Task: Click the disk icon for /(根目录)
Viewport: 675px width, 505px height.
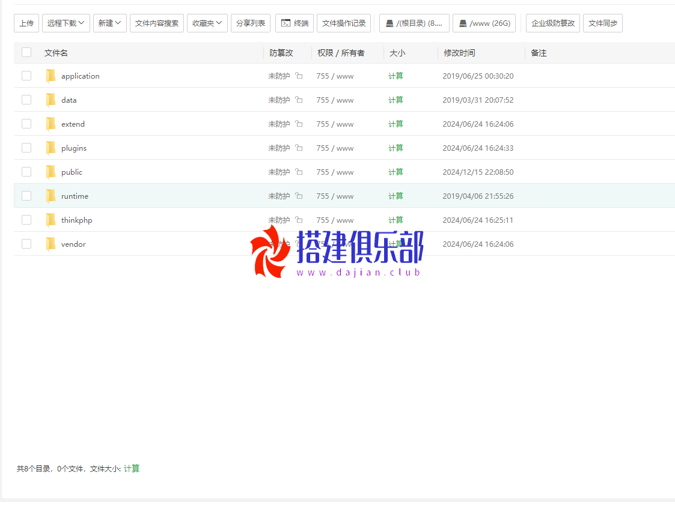Action: click(389, 23)
